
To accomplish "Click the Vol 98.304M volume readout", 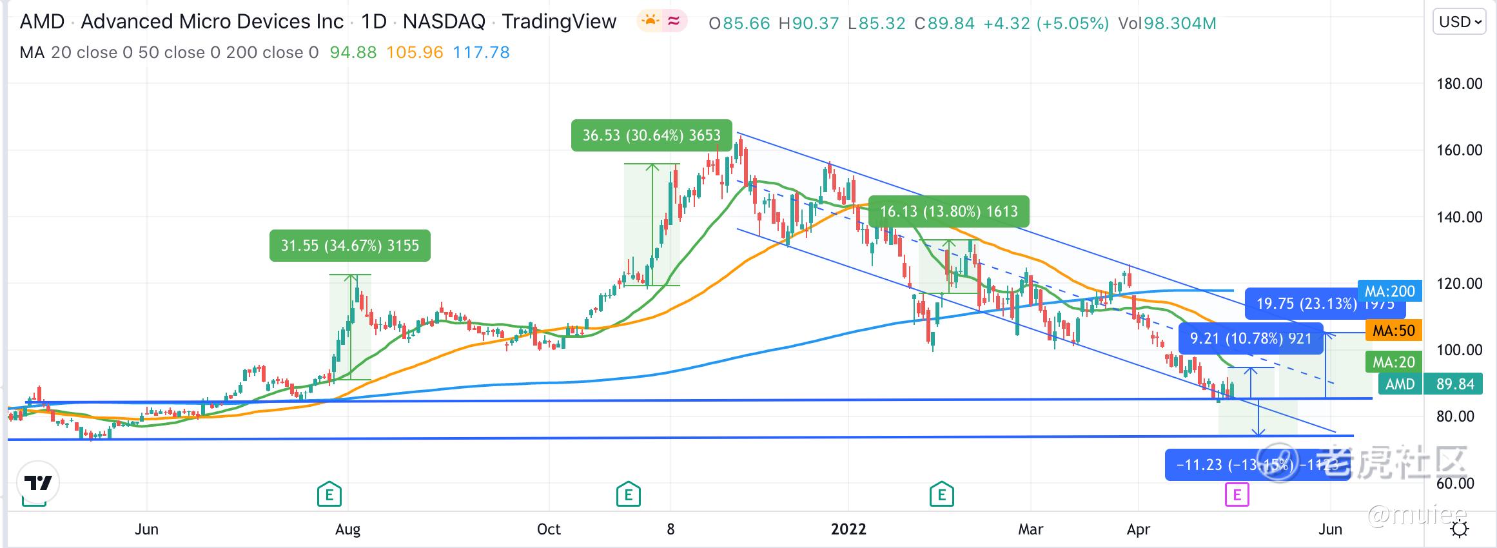I will point(1167,24).
